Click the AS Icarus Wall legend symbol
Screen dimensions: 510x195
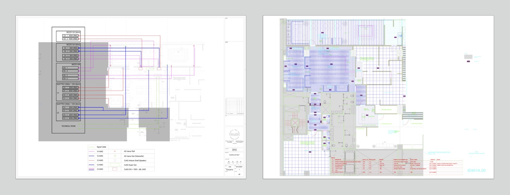click(115, 151)
